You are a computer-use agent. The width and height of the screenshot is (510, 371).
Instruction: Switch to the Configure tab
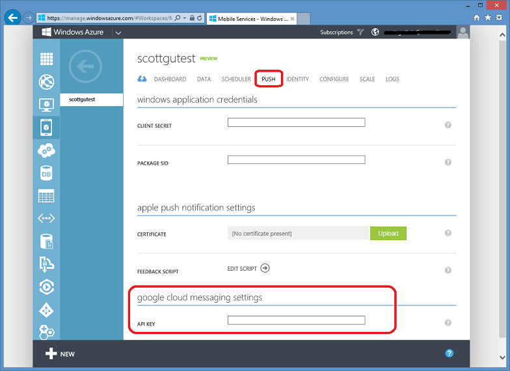334,79
